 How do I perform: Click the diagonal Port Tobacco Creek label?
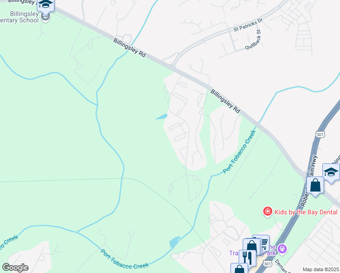239,152
